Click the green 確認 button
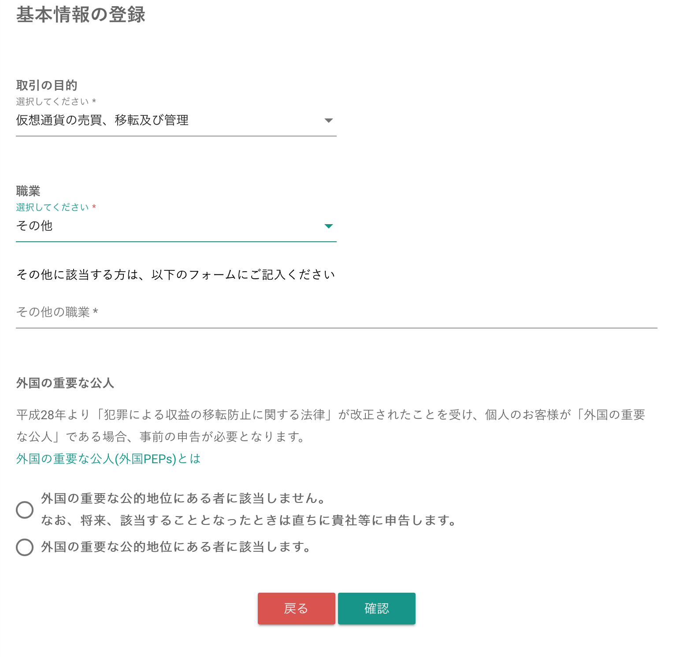The height and width of the screenshot is (657, 676). [377, 609]
